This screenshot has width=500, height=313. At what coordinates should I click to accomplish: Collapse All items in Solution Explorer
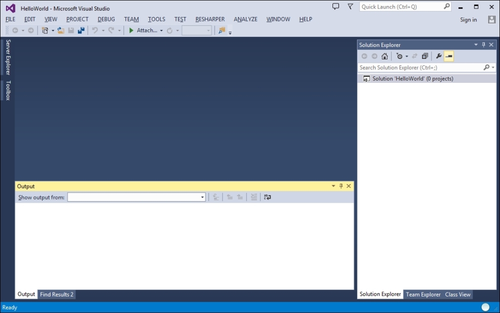(425, 56)
